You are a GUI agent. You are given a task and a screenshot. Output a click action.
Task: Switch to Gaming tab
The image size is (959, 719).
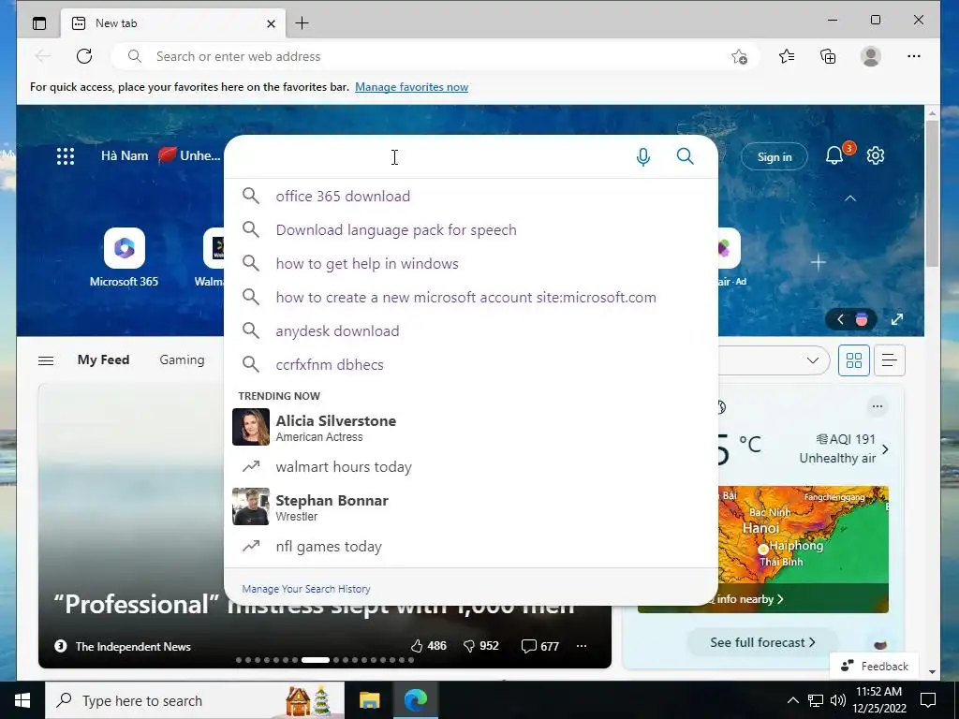coord(182,360)
